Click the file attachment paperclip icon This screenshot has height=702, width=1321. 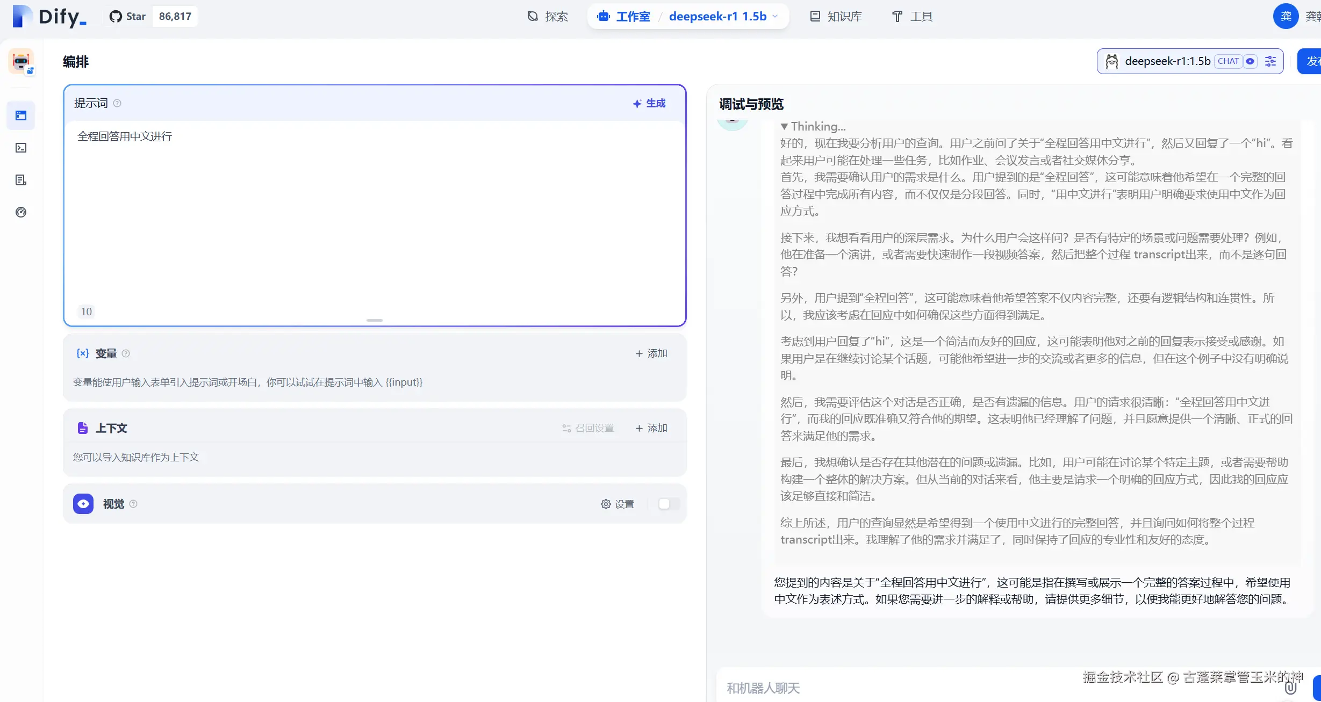[1290, 688]
